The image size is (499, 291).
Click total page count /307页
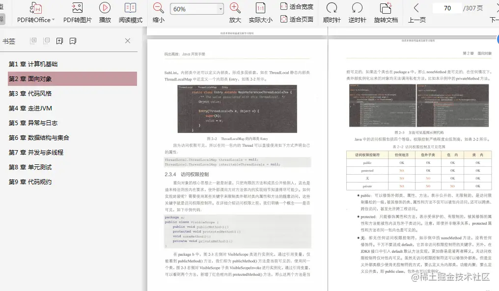tap(473, 8)
